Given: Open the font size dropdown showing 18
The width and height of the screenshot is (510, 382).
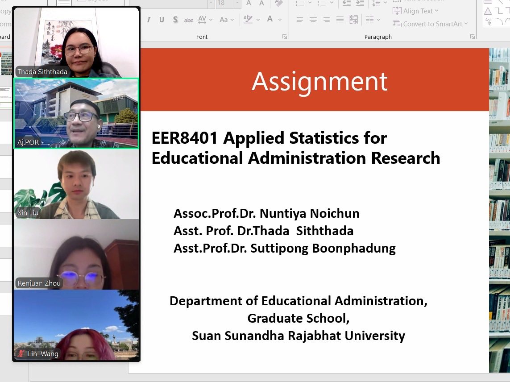Looking at the screenshot, I should coord(237,3).
